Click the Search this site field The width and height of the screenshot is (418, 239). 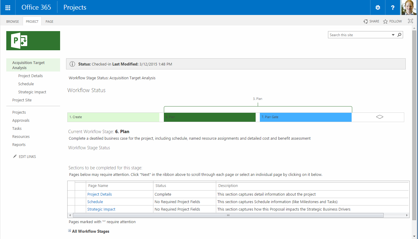[x=359, y=35]
